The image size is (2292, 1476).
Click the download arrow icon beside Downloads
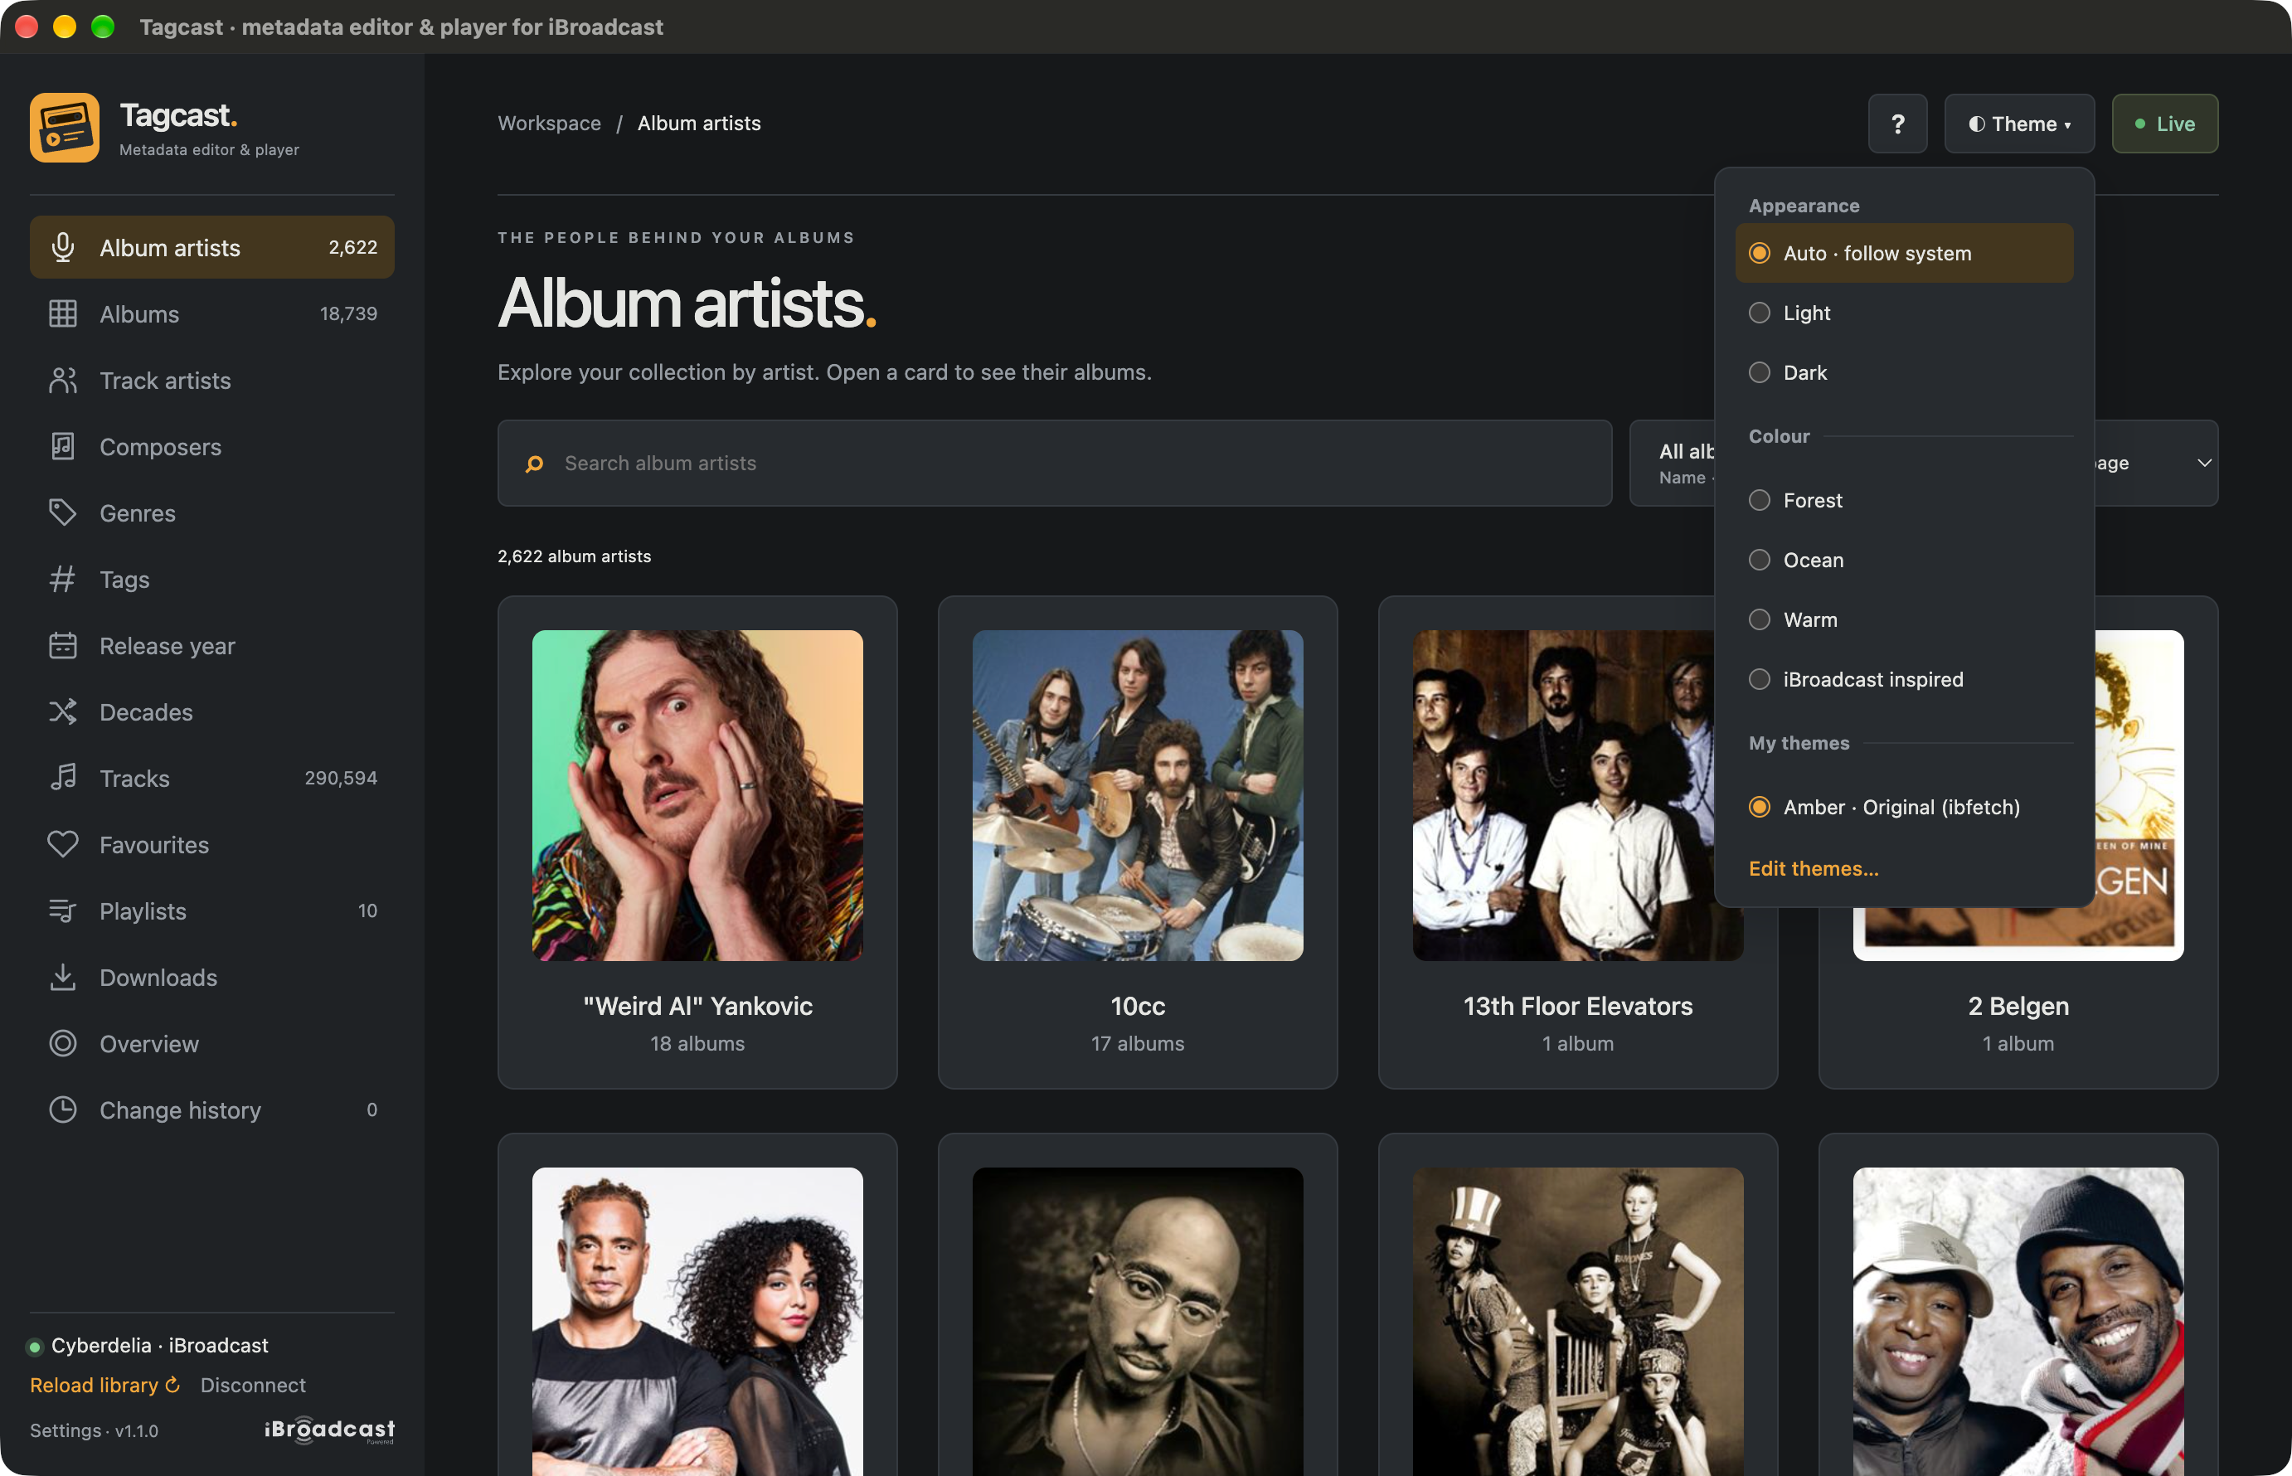pos(63,977)
